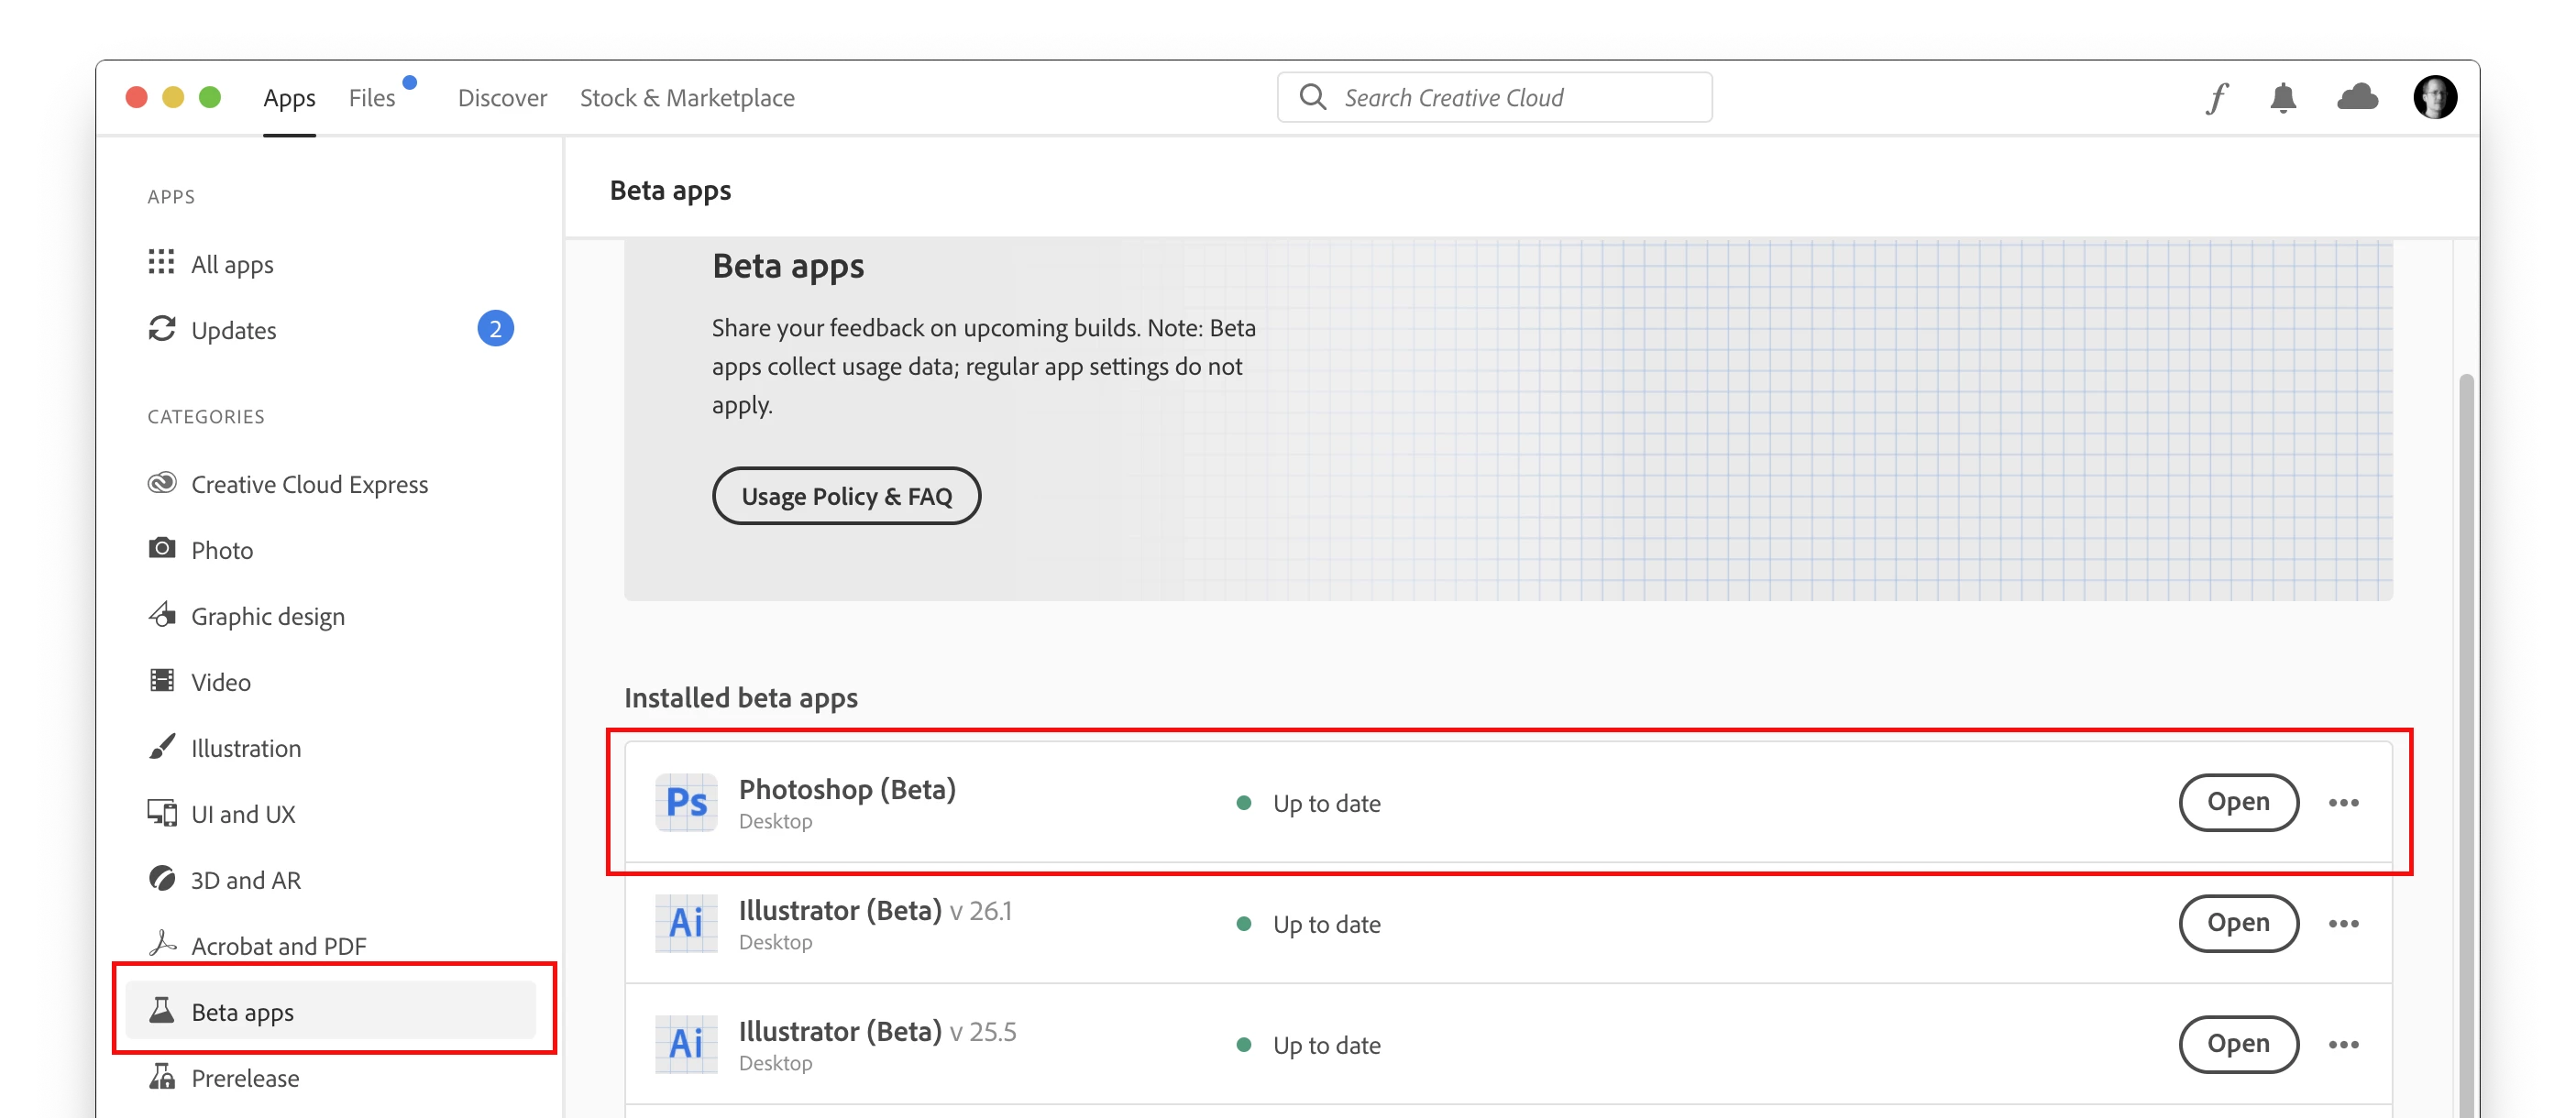Open Photoshop (Beta) with Open button
Viewport: 2576px width, 1118px height.
[2238, 802]
